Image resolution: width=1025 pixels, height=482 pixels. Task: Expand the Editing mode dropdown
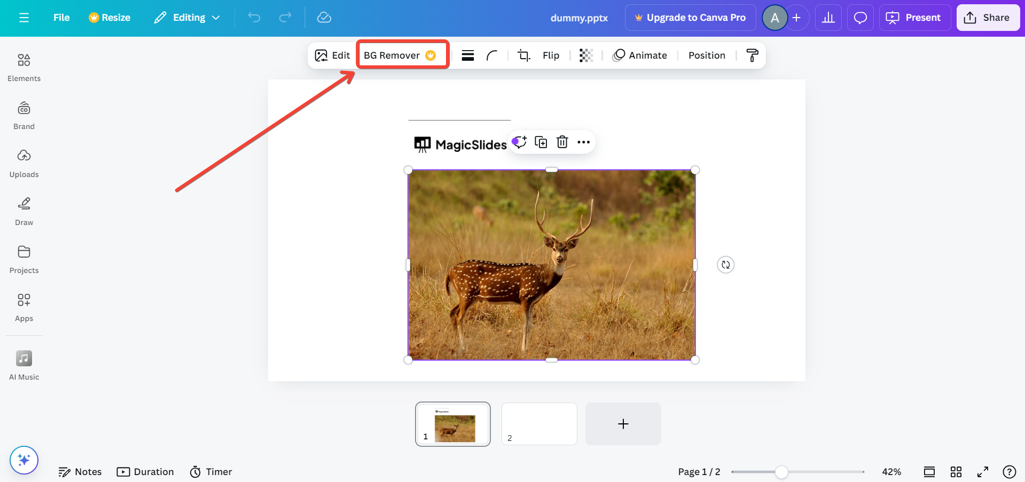[187, 18]
